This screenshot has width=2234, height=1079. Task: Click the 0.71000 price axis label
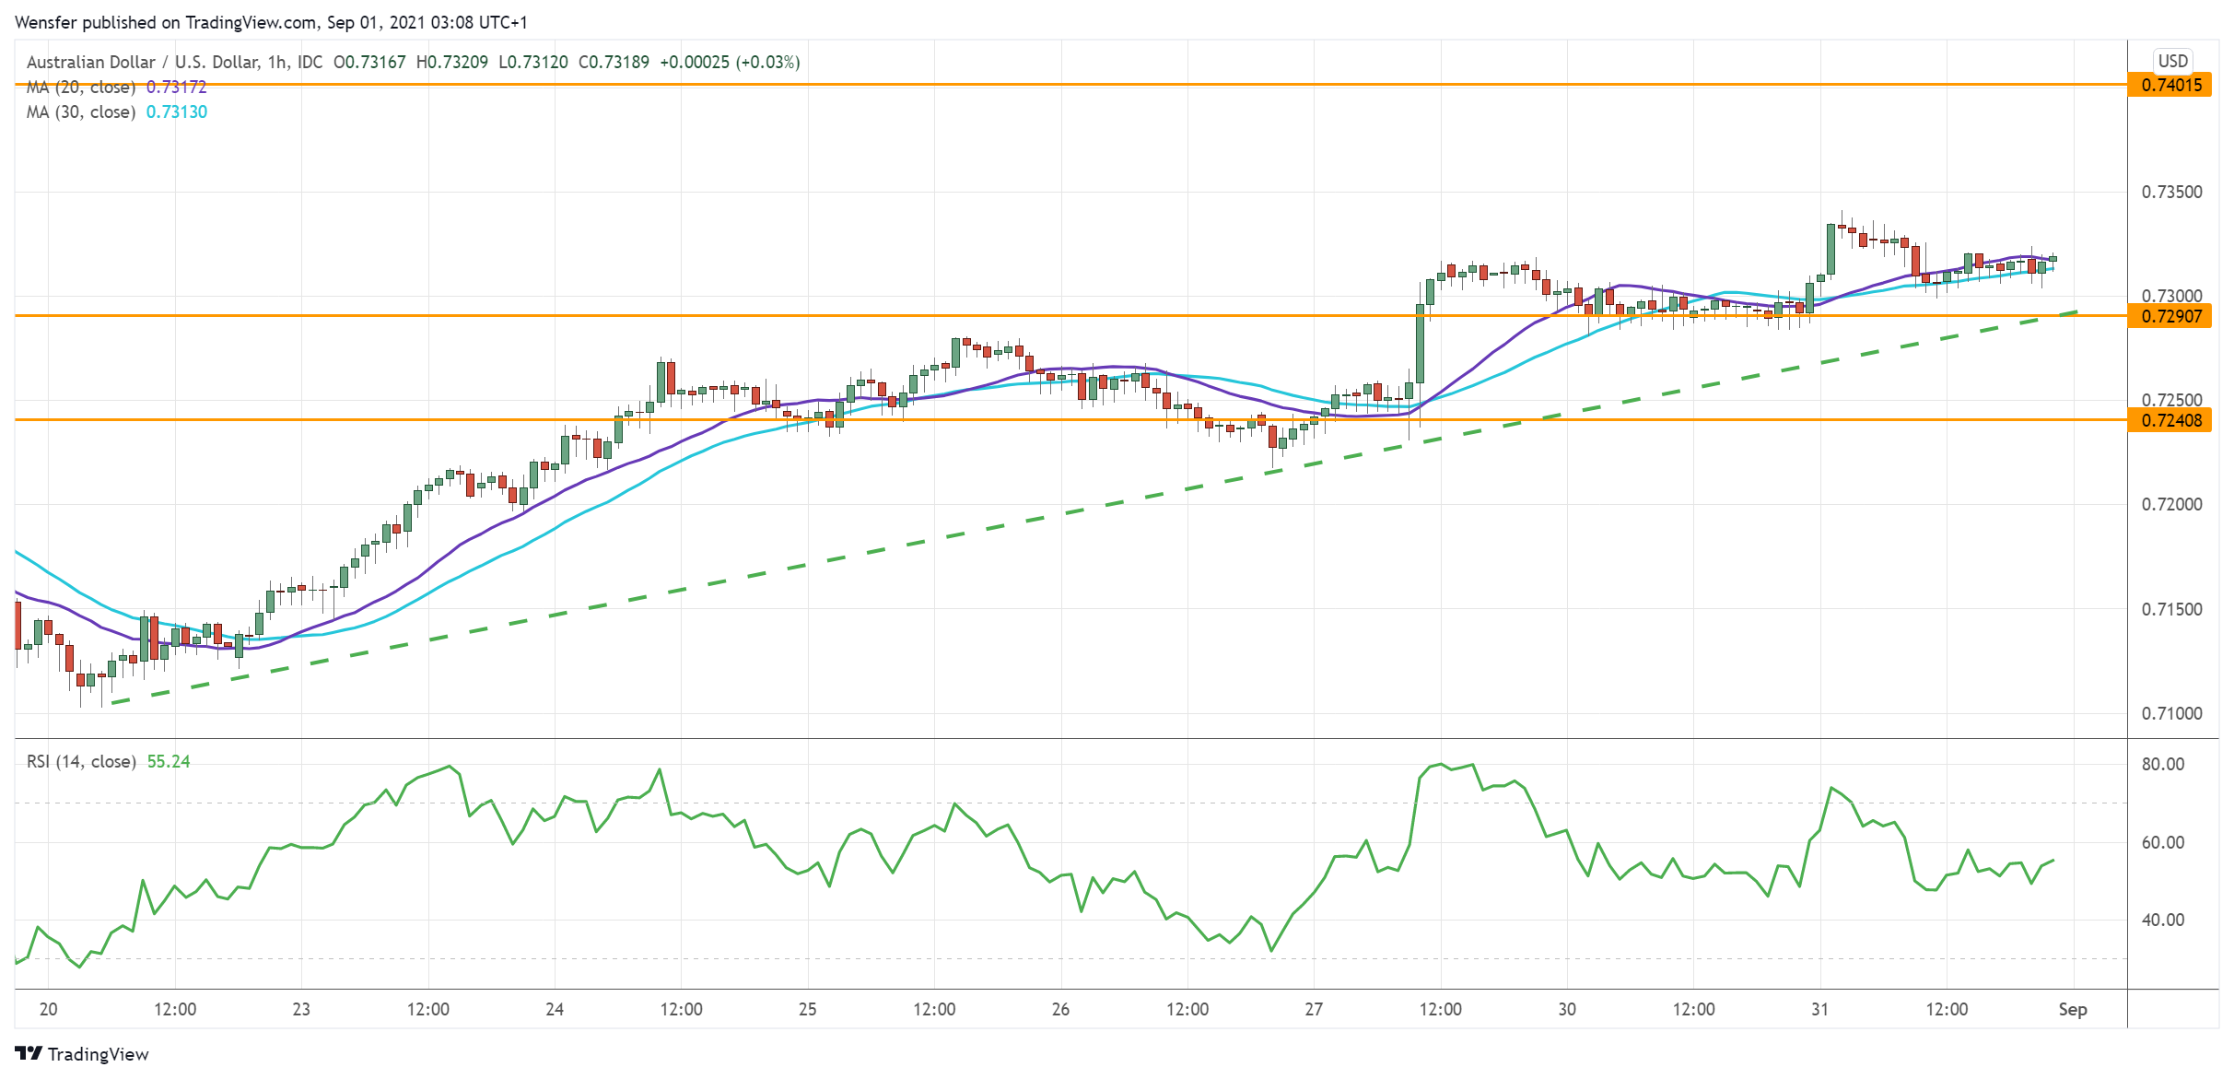click(2171, 713)
